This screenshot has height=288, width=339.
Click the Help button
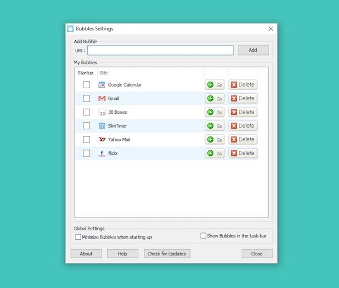click(x=123, y=254)
